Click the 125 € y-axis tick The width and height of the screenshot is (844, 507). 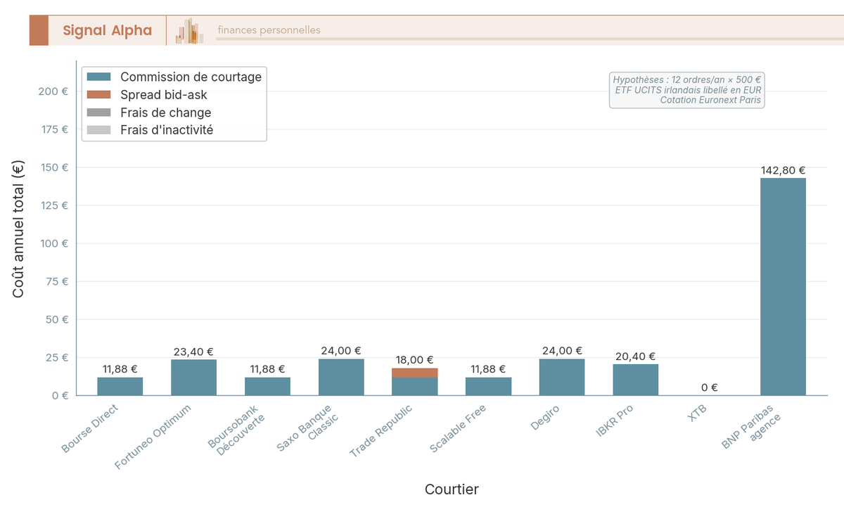pyautogui.click(x=55, y=205)
